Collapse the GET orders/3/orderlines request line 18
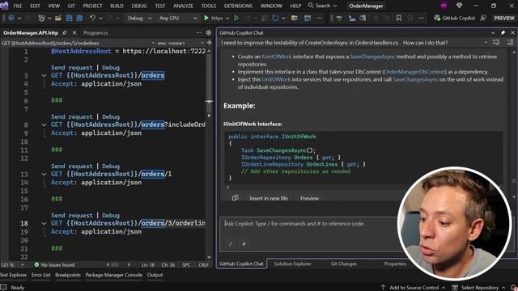Viewport: 518px width, 291px height. 44,223
